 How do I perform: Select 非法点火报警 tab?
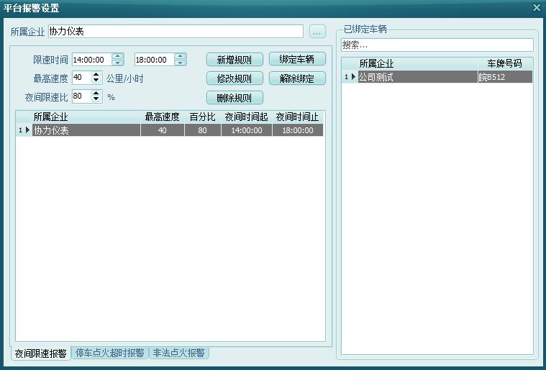point(178,353)
